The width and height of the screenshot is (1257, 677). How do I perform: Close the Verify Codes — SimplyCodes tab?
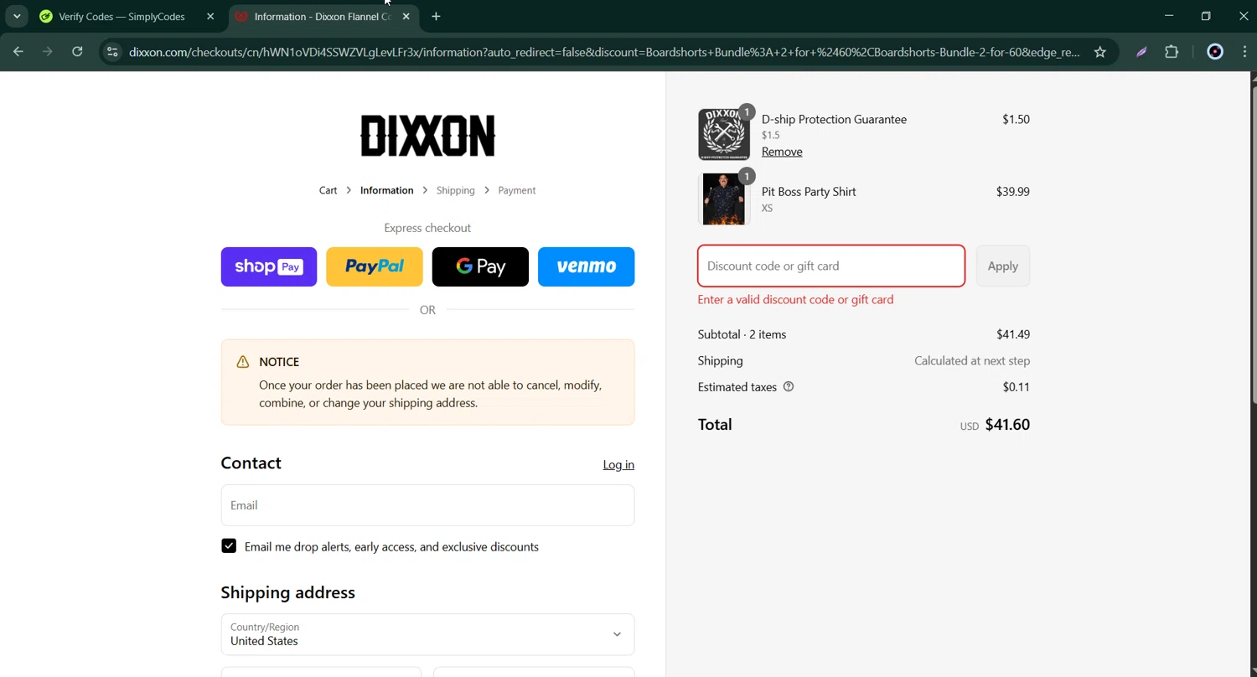coord(210,17)
